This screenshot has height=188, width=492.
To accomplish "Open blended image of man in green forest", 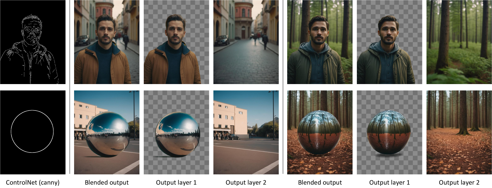I will 320,42.
